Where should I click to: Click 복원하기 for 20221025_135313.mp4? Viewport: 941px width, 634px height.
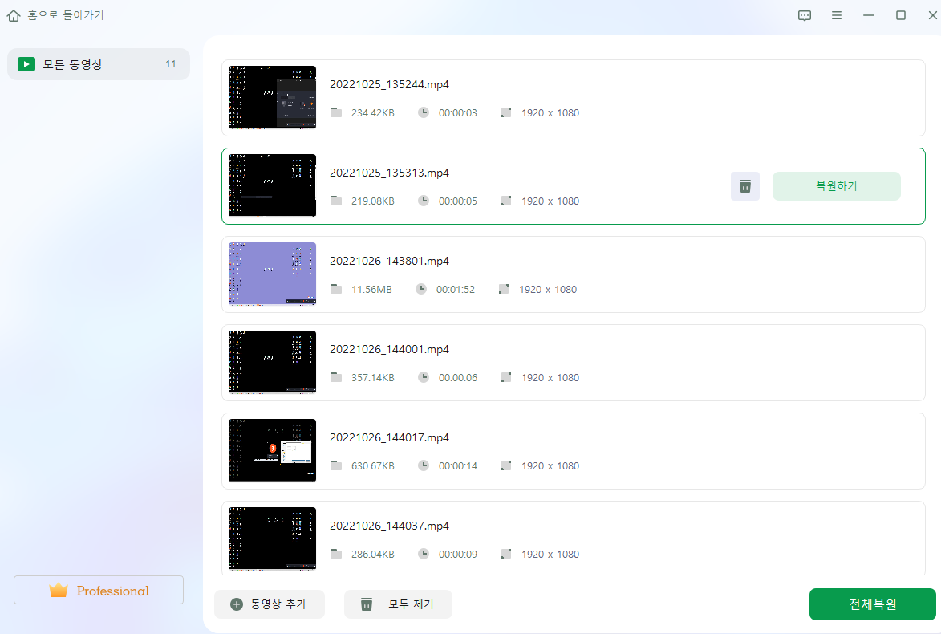point(836,186)
